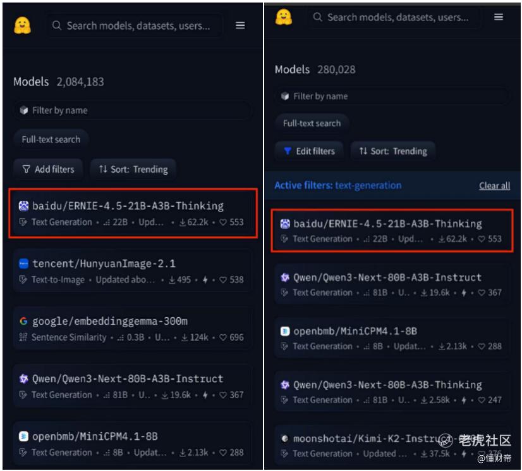Screen dimensions: 522x471
Task: Click the Models 280,028 count text
Action: point(315,70)
